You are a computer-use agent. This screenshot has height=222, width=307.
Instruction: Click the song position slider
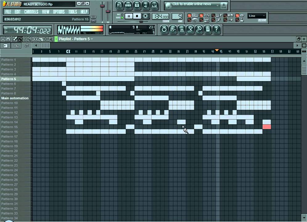click(x=141, y=22)
